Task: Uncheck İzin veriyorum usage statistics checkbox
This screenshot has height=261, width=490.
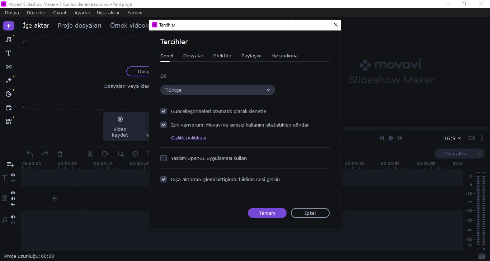Action: pyautogui.click(x=164, y=125)
